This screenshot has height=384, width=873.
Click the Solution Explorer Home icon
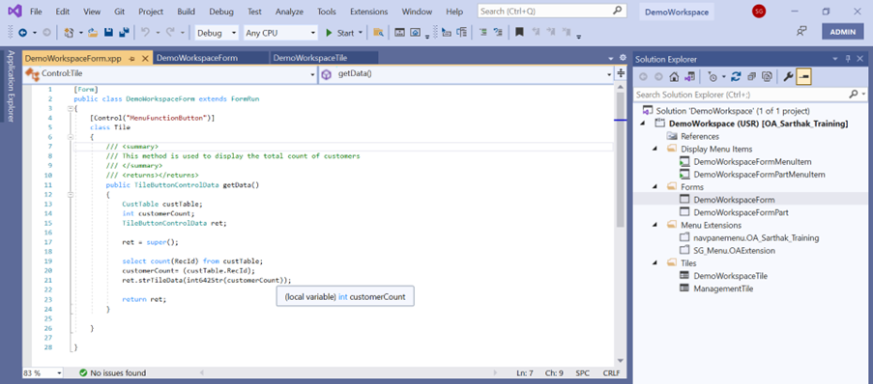[674, 76]
